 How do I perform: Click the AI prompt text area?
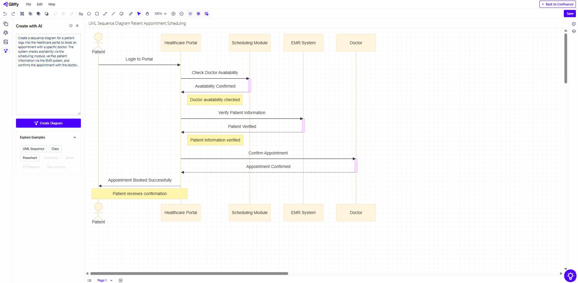(x=48, y=74)
